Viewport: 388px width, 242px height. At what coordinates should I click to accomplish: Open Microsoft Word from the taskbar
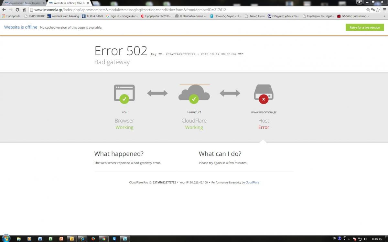click(40, 239)
